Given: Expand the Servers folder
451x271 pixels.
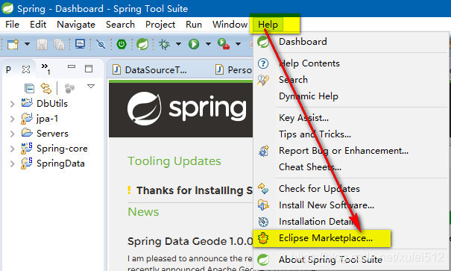Looking at the screenshot, I should (13, 134).
